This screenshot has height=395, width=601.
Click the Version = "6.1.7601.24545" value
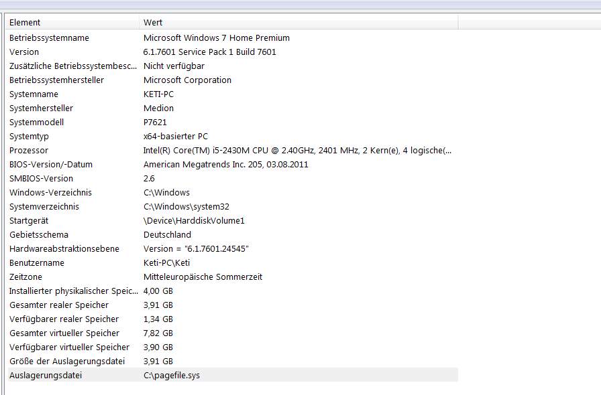pos(196,249)
